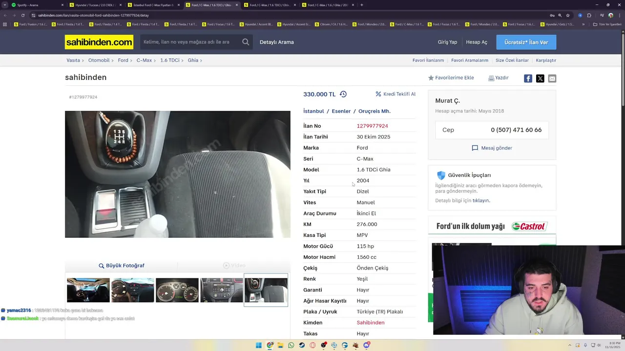This screenshot has height=351, width=625.
Task: Open Detaylı Arama link
Action: [277, 42]
